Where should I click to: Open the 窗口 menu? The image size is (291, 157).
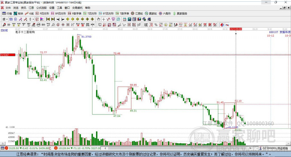pos(67,8)
